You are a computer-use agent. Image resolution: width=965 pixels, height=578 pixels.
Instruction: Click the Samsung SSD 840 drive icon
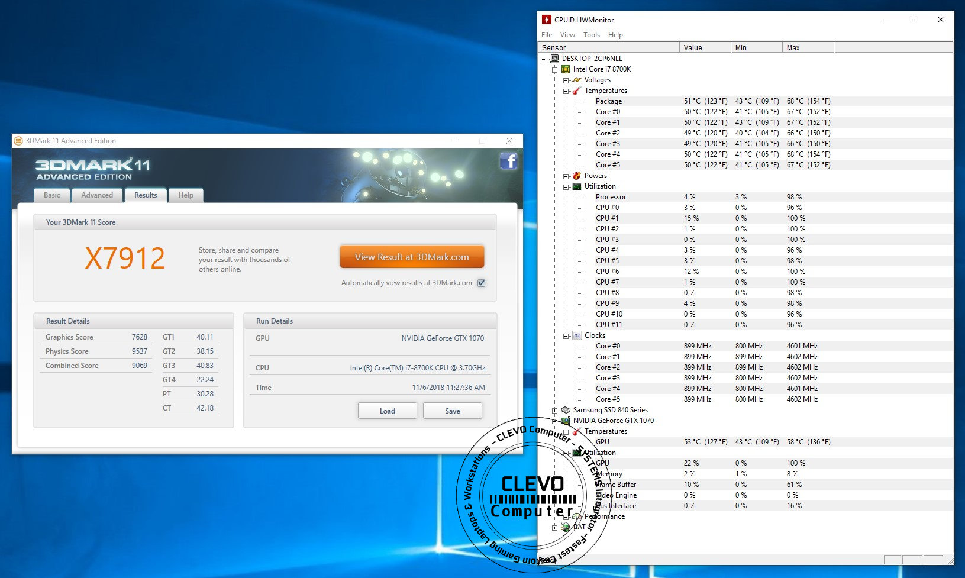[x=566, y=410]
